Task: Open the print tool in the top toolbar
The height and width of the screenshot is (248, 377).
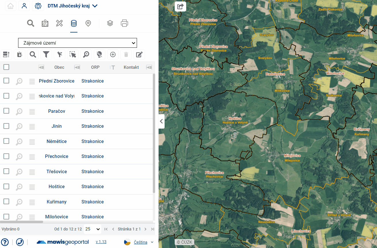Action: (124, 23)
